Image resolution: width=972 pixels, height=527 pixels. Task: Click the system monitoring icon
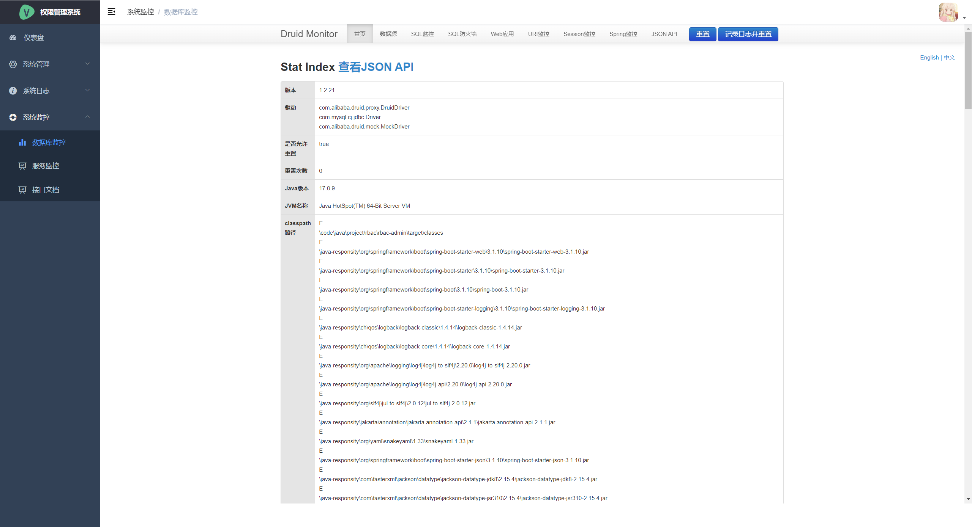[x=13, y=117]
